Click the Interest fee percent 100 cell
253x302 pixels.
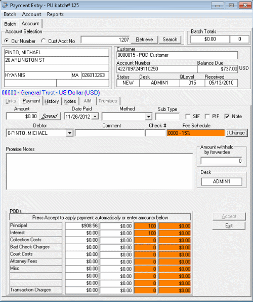click(145, 233)
